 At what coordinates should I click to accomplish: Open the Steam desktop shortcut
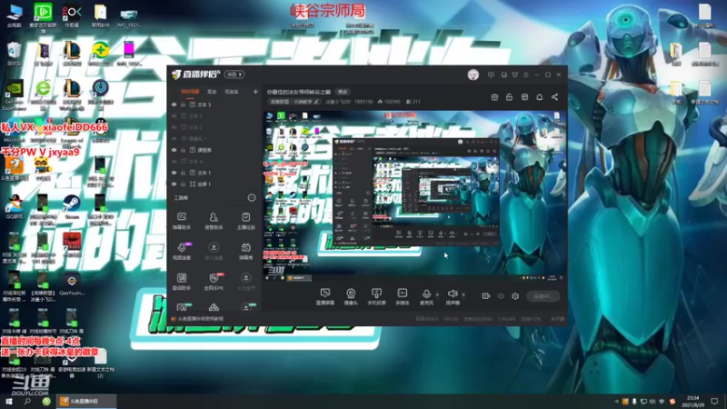tap(72, 206)
